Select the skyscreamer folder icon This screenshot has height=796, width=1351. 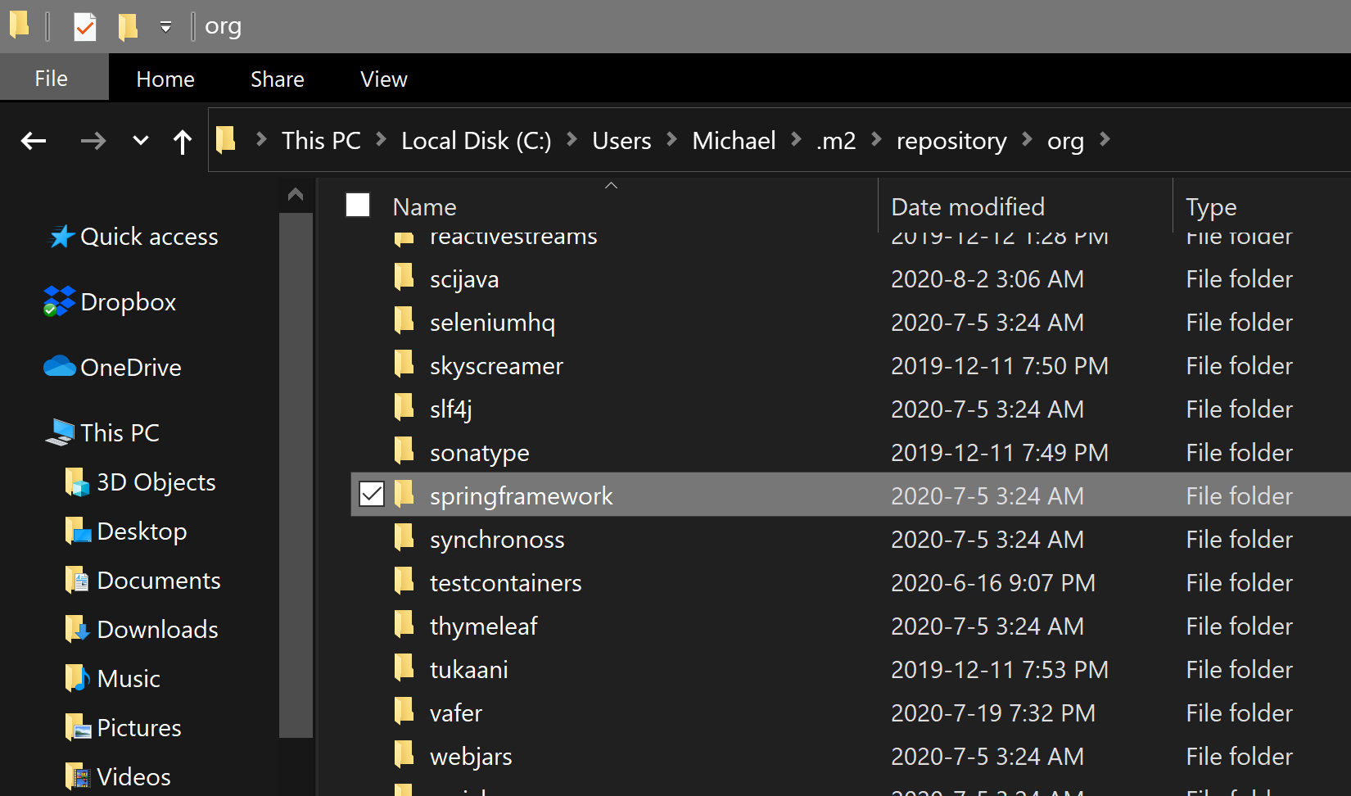404,364
